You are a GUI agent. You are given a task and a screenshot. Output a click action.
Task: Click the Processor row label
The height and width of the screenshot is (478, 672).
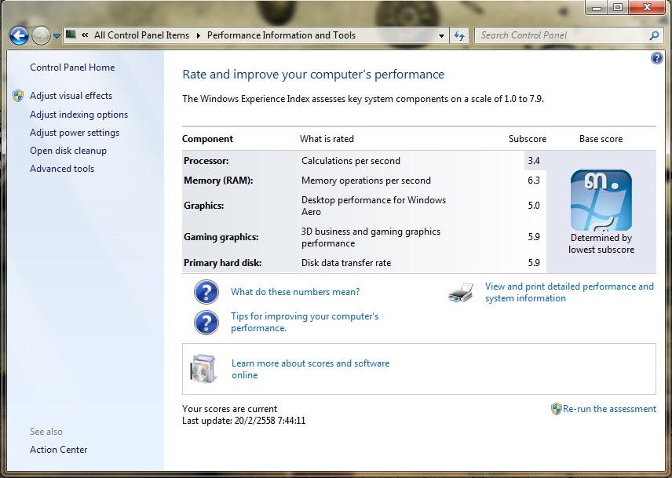point(206,161)
